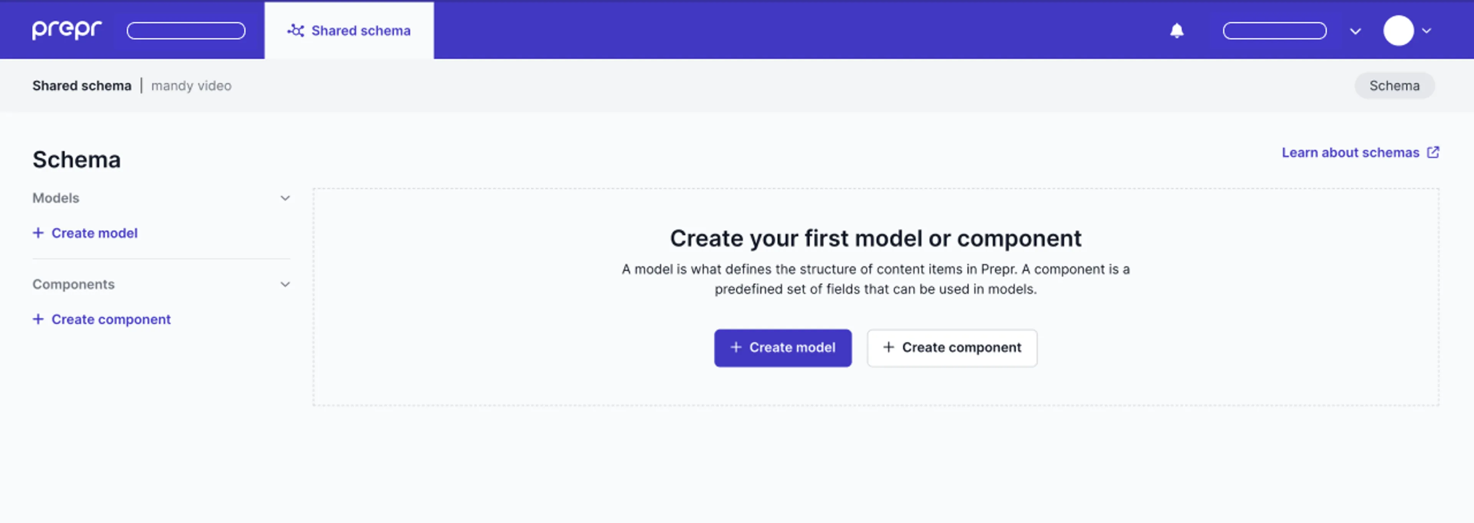This screenshot has width=1474, height=523.
Task: Switch to the Shared schema tab
Action: [349, 30]
